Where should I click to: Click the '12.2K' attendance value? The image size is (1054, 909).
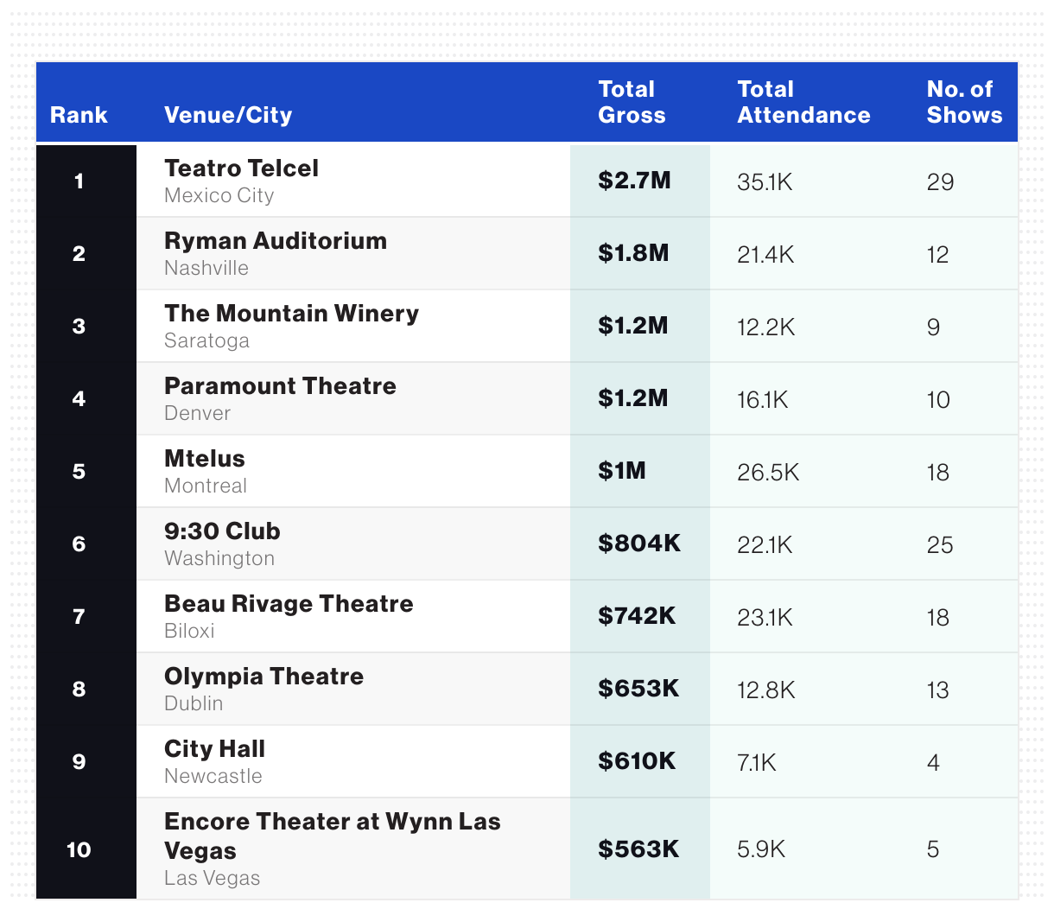[x=766, y=327]
